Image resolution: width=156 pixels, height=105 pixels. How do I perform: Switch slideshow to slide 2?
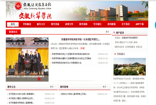click(x=42, y=79)
